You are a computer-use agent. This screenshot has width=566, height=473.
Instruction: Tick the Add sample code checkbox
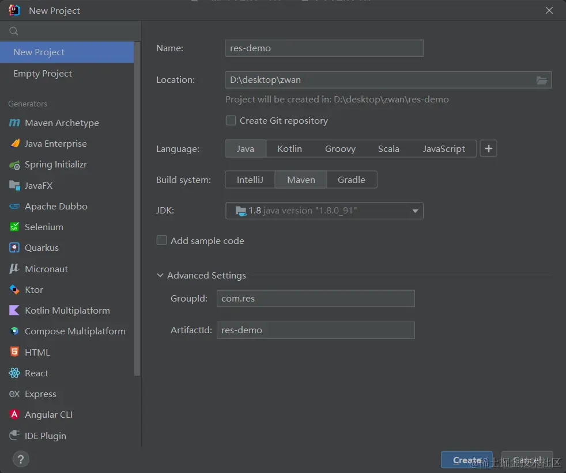coord(161,241)
